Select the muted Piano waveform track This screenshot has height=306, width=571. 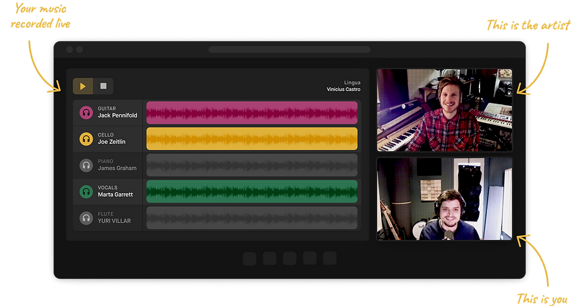(x=252, y=165)
